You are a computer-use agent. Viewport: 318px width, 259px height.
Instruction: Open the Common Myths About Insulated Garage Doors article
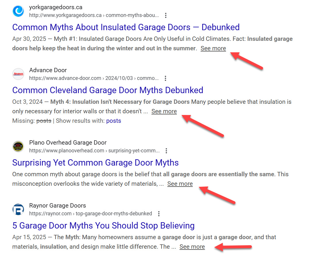pos(126,27)
